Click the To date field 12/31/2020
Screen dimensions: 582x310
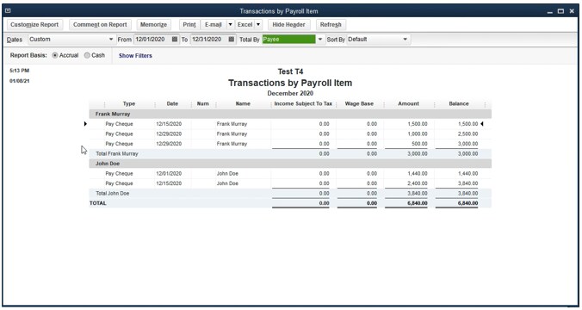coord(209,40)
